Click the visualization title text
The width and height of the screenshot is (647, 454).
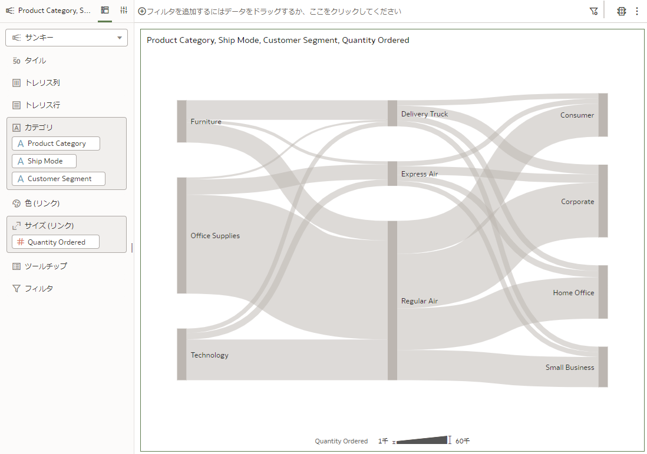[x=278, y=40]
